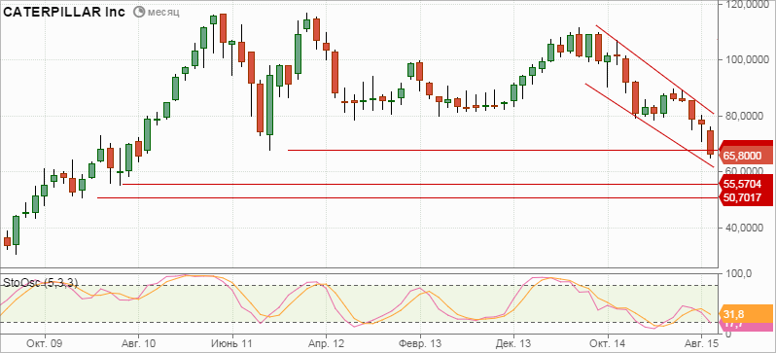The width and height of the screenshot is (776, 353).
Task: Click the Окт. 14 date label
Action: point(608,342)
